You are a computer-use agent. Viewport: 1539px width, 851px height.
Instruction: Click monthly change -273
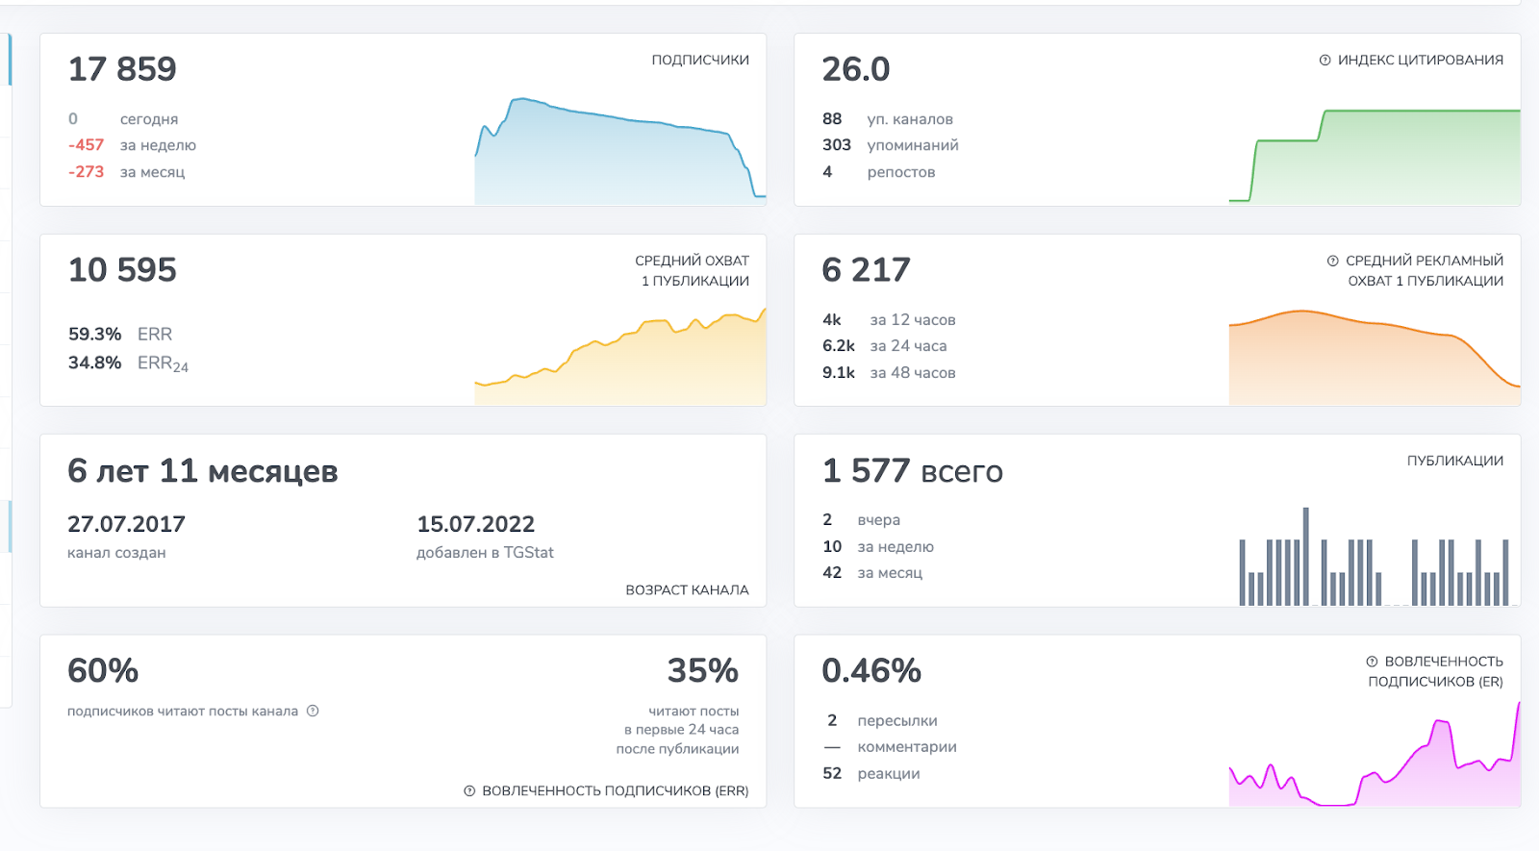86,172
